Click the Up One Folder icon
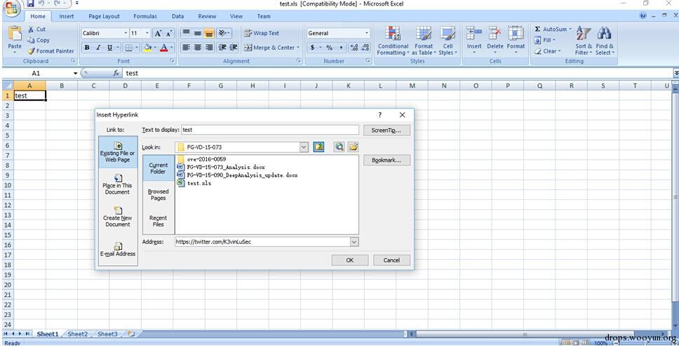Image resolution: width=679 pixels, height=346 pixels. point(318,147)
